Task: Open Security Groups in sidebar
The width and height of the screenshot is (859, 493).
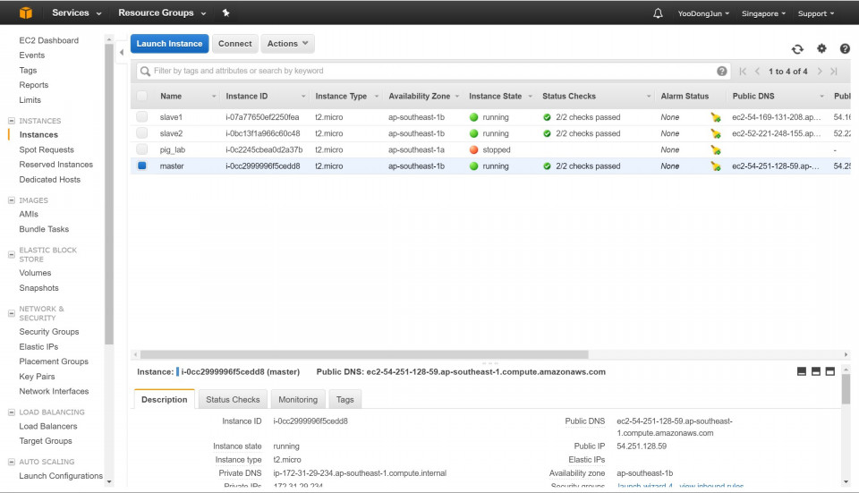Action: (49, 331)
